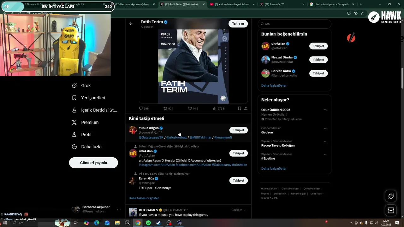Viewport: 404px width, 227px height.
Task: Open the floating Grok button at bottom right
Action: (x=391, y=196)
